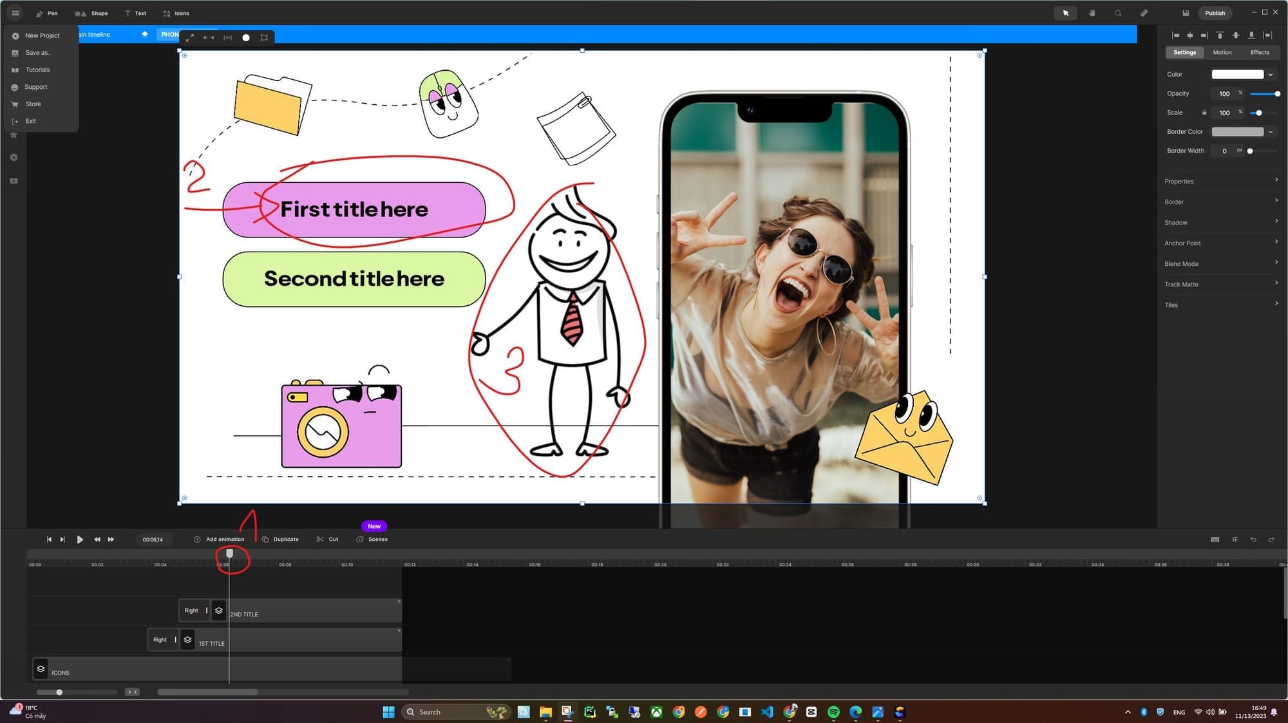Click the Opacity slider handle
The width and height of the screenshot is (1288, 723).
pos(1277,94)
